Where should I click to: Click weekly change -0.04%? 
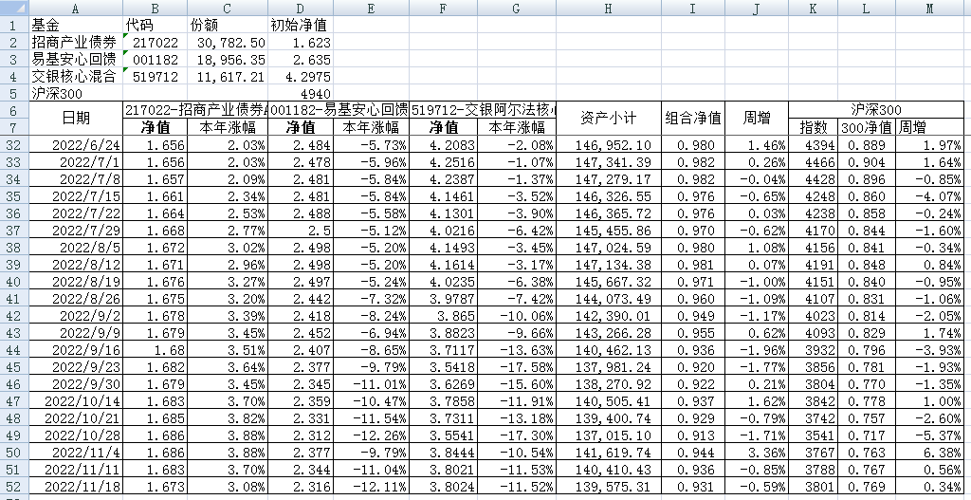pos(756,179)
